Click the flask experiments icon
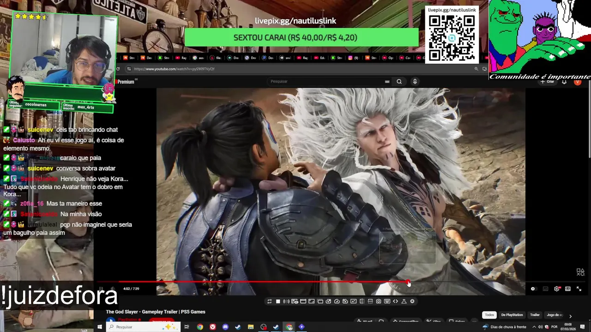The width and height of the screenshot is (591, 332). pyautogui.click(x=404, y=301)
